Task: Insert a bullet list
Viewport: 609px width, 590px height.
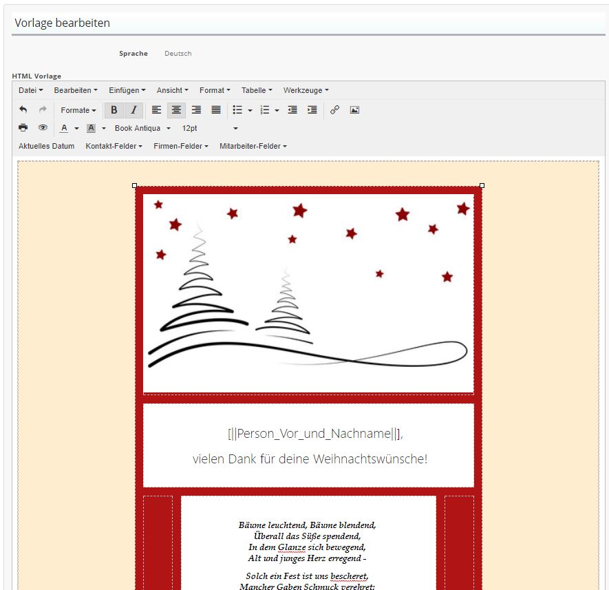Action: (x=237, y=110)
